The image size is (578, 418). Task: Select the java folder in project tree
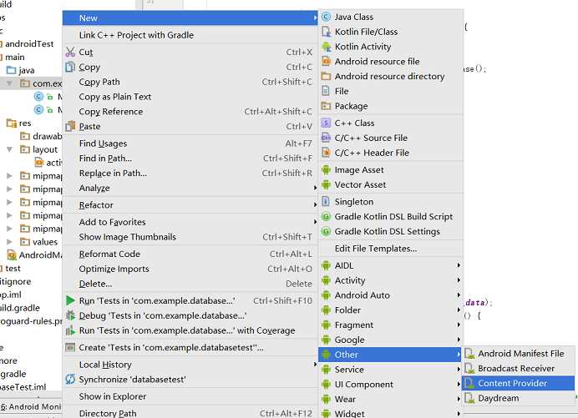coord(21,70)
